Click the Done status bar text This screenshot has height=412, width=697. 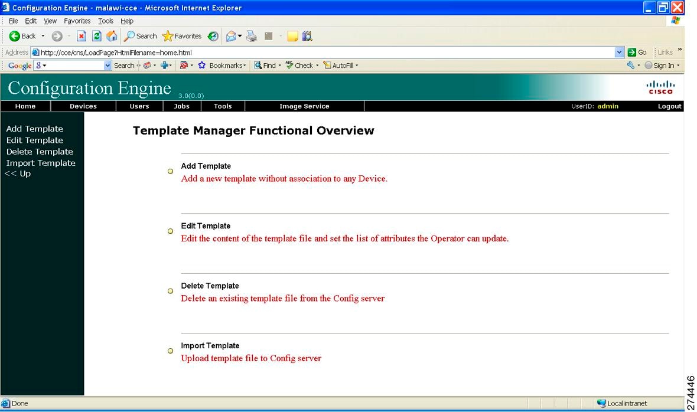pos(19,404)
